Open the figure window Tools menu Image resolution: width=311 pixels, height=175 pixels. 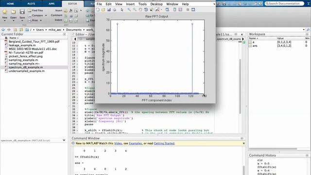pos(142,4)
